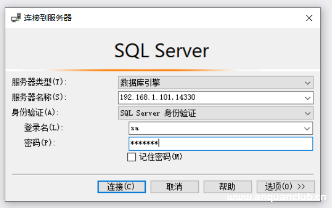Open the 服务器类型 dropdown showing 数据库引擎
Screen dimensions: 332x208
[216, 83]
